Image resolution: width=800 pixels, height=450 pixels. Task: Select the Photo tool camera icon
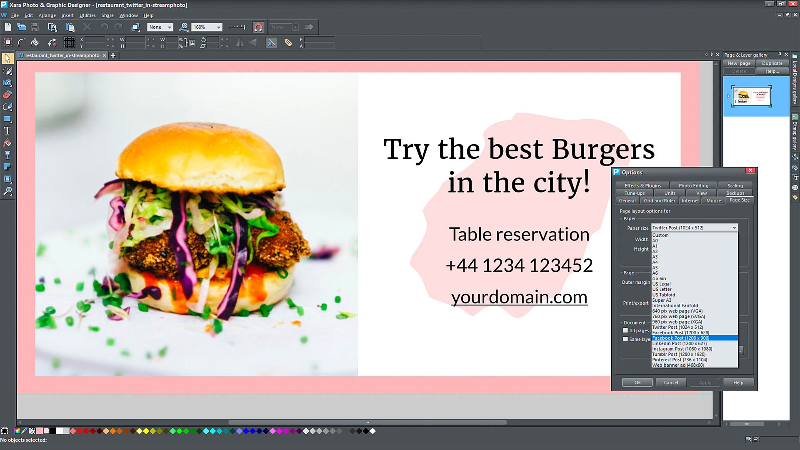pyautogui.click(x=7, y=83)
